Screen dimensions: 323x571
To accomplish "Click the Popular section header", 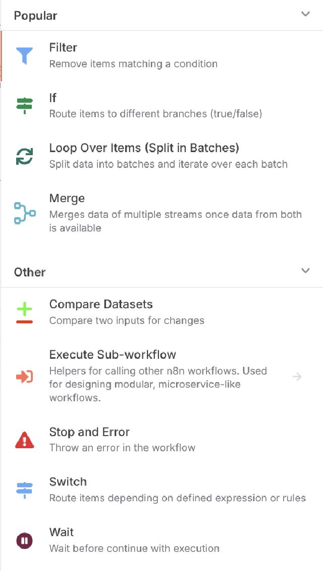I will tap(34, 15).
